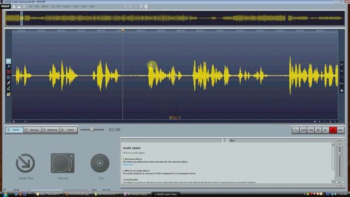Click the round icon right of the heart
350x197 pixels.
click(146, 7)
